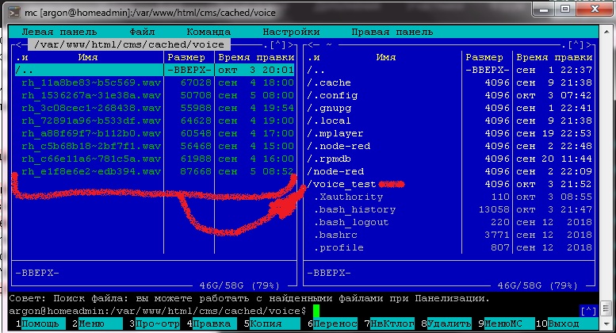Select the /.node-red directory

339,146
